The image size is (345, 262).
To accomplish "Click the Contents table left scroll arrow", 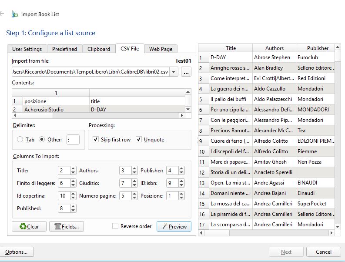I will [x=15, y=115].
